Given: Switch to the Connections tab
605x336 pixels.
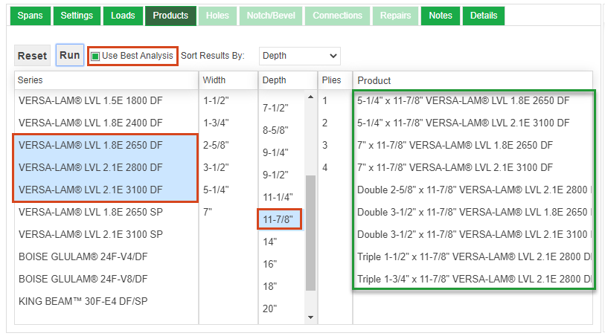Looking at the screenshot, I should pyautogui.click(x=337, y=16).
